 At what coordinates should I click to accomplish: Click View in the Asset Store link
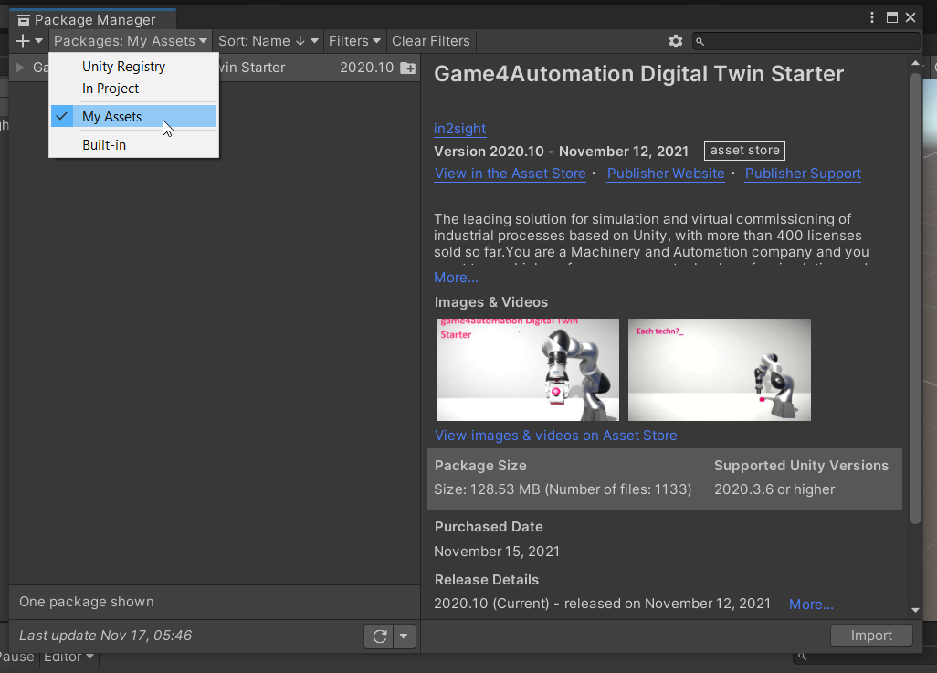click(510, 174)
